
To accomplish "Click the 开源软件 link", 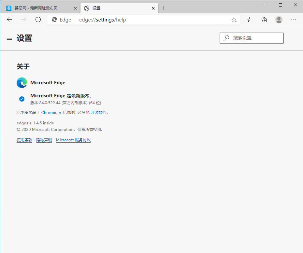I will point(98,112).
